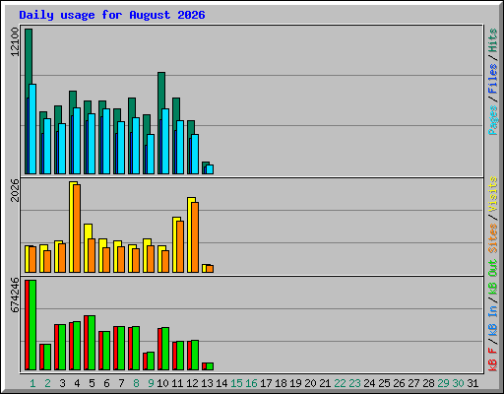Click the 'kB In' legend label

[x=492, y=321]
